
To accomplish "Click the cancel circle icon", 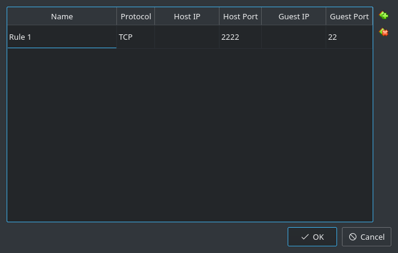I will click(353, 237).
